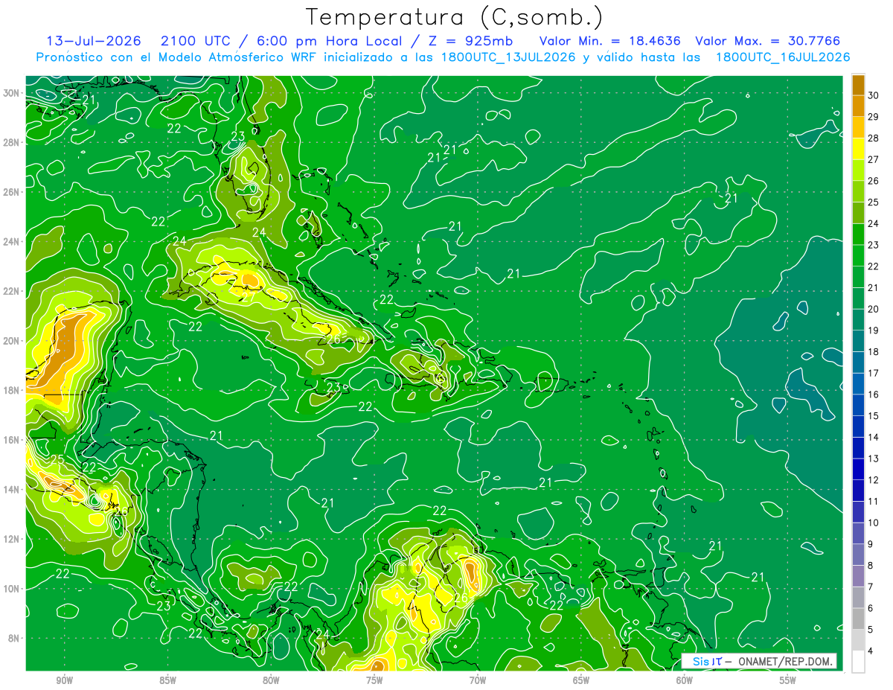Pick the dark blue swatch between 12 and 13
Viewport: 893px width, 690px height.
click(858, 469)
